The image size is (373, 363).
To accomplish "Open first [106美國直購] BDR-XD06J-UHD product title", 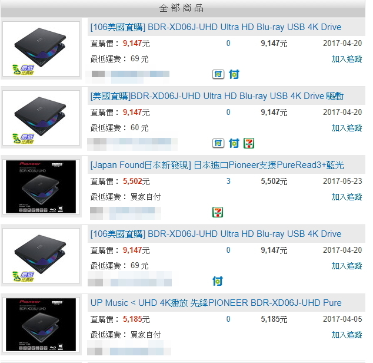I will tap(216, 27).
